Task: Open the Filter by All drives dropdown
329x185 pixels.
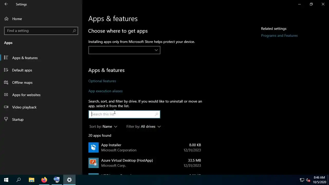Action: point(143,126)
